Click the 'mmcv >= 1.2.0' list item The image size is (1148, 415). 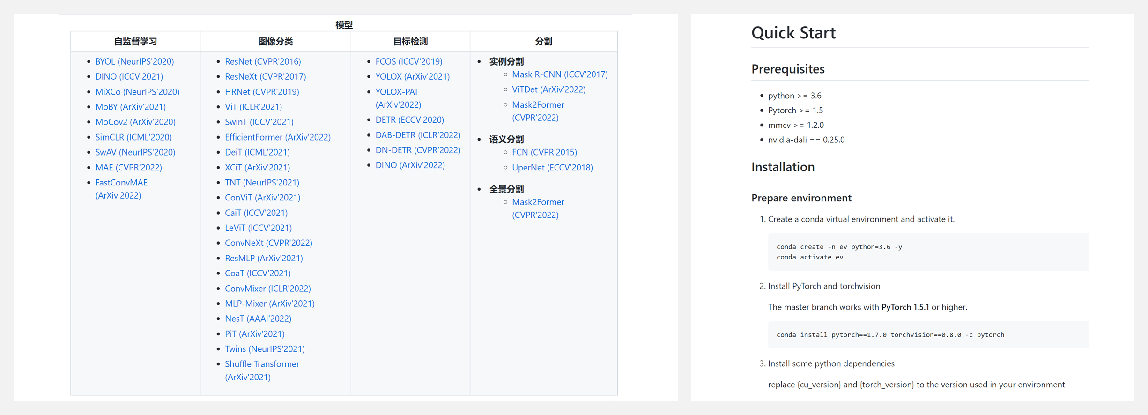pos(796,125)
